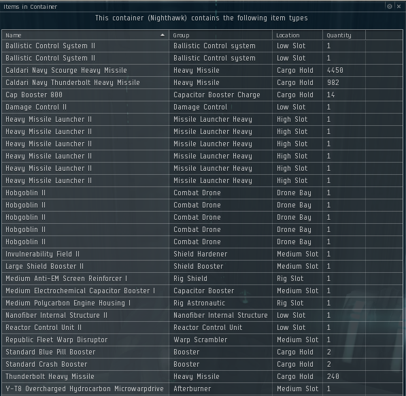The image size is (406, 396).
Task: Select the Y-T8 Overcharged Hydrocarbon Microwarpdrive row
Action: pyautogui.click(x=202, y=389)
